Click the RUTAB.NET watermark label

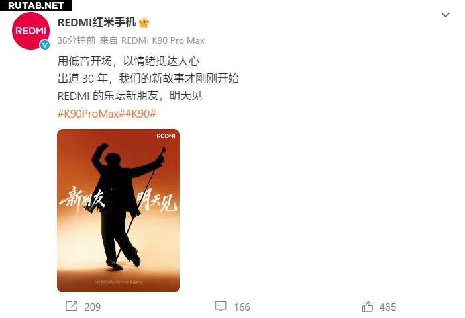pyautogui.click(x=36, y=5)
